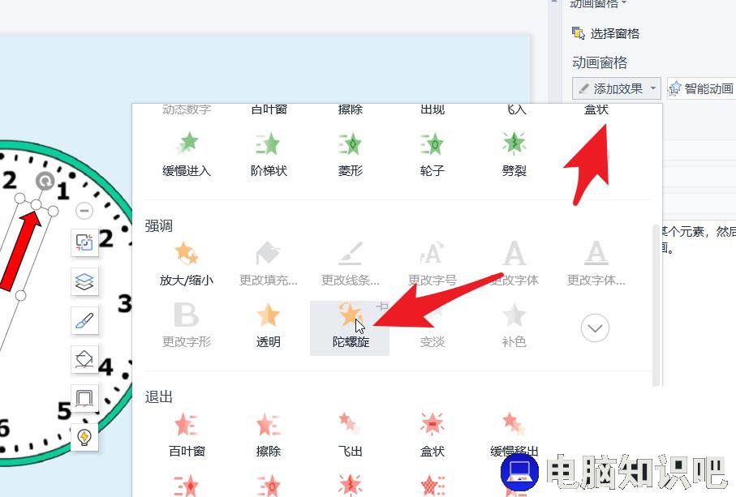Viewport: 736px width, 497px height.
Task: Choose the 盒状 exit animation
Action: point(432,435)
